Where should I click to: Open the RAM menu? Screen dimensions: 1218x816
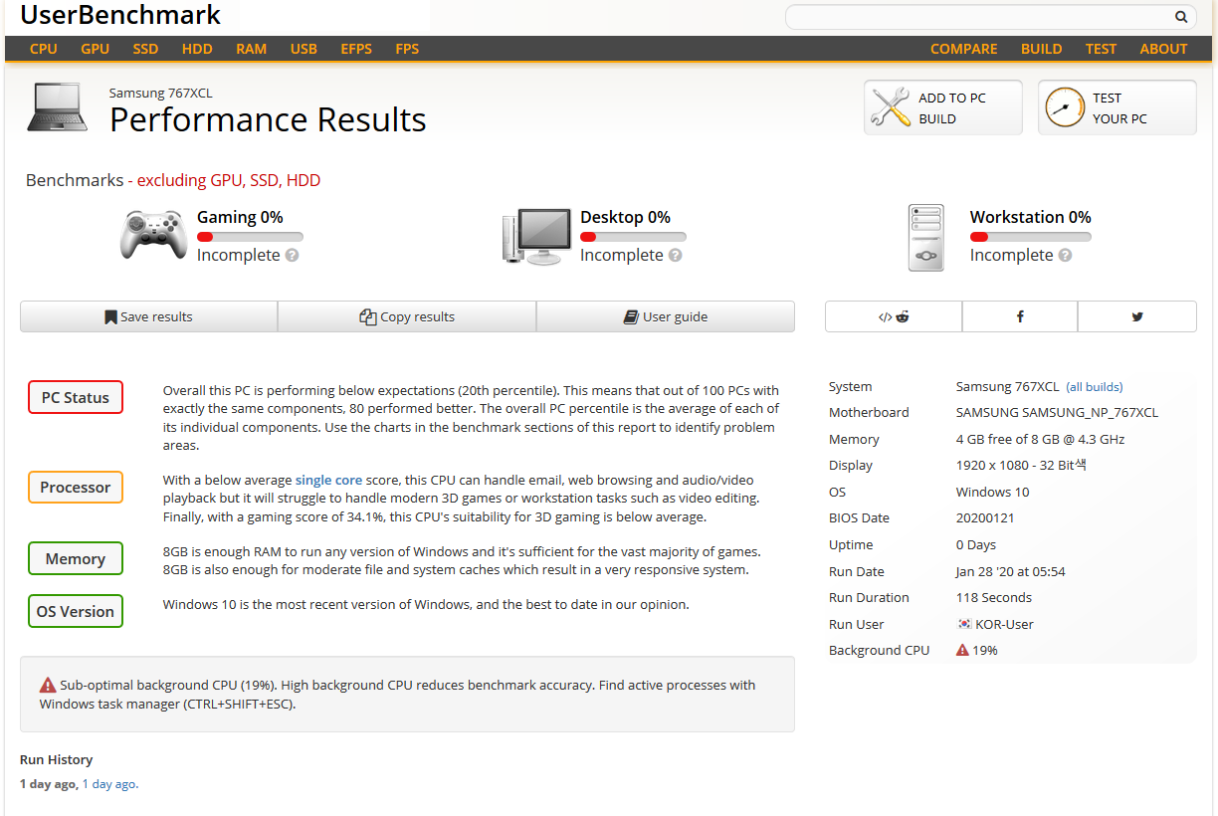click(x=252, y=49)
